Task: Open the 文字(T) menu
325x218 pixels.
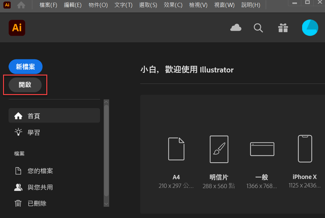Action: pos(123,5)
